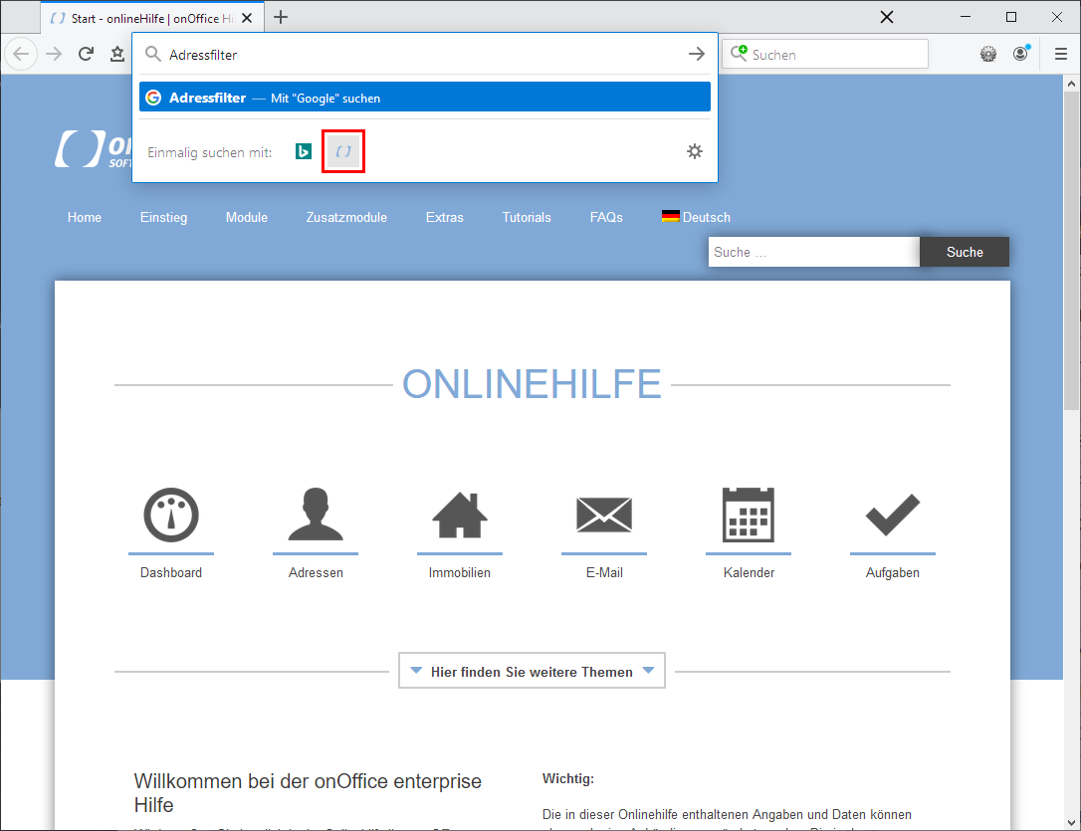1081x831 pixels.
Task: Open the Deutsch language selector
Action: 696,217
